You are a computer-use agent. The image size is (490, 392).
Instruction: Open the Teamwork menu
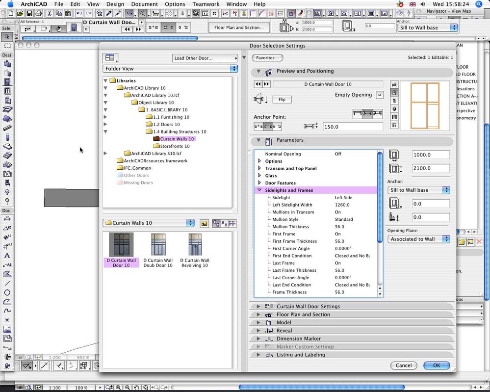point(206,4)
